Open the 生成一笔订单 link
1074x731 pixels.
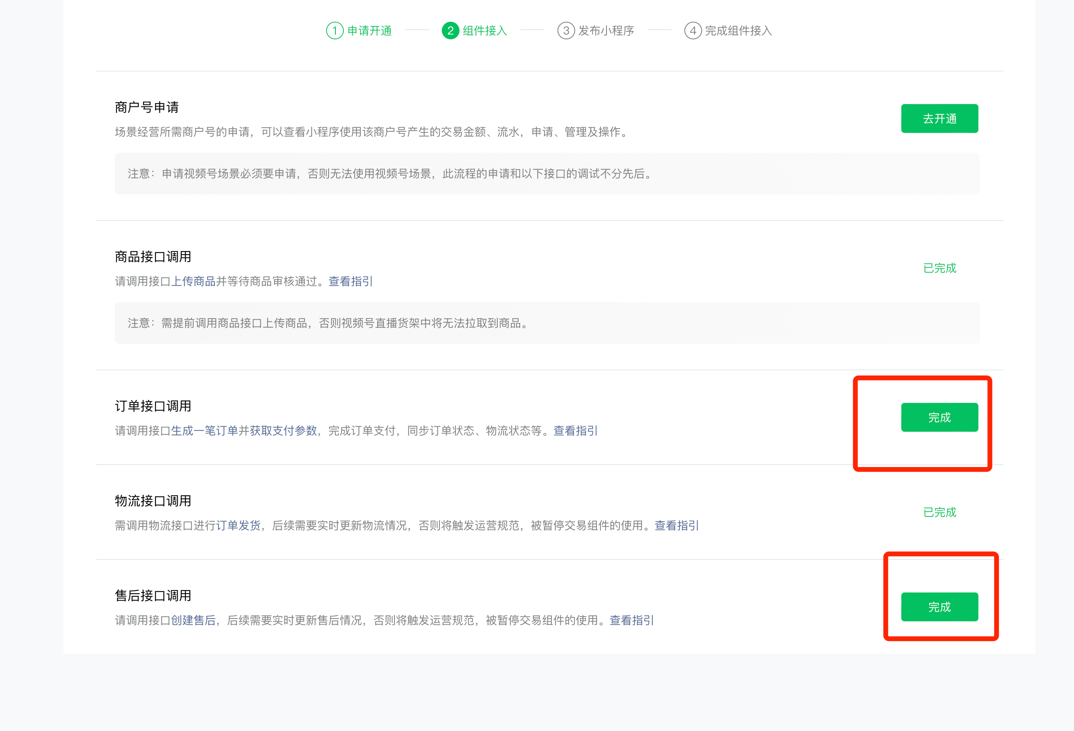pyautogui.click(x=205, y=431)
